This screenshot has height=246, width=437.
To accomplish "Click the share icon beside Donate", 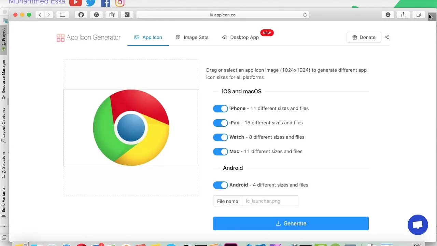I will [387, 37].
